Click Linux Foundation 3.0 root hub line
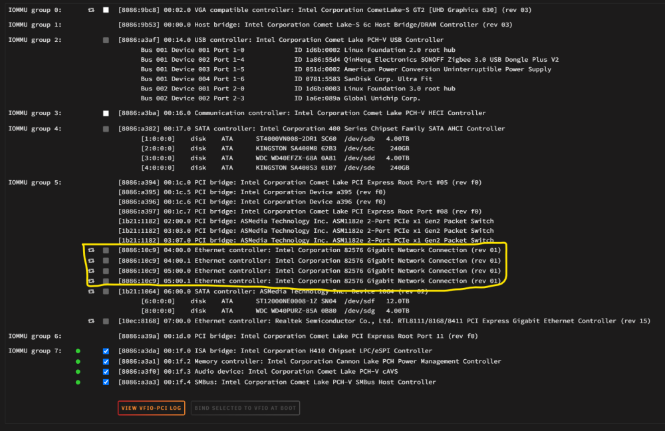 pyautogui.click(x=298, y=88)
